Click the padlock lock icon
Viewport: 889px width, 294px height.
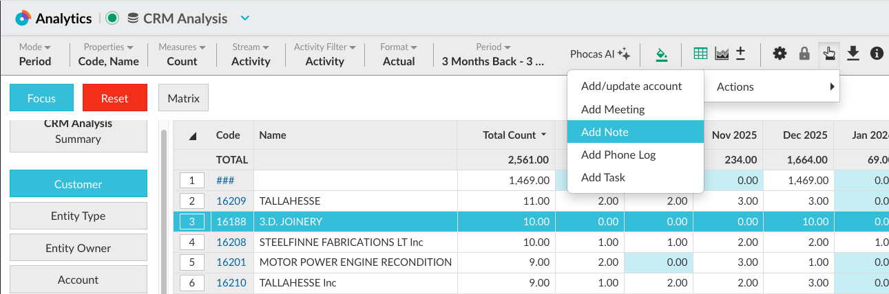click(x=804, y=54)
